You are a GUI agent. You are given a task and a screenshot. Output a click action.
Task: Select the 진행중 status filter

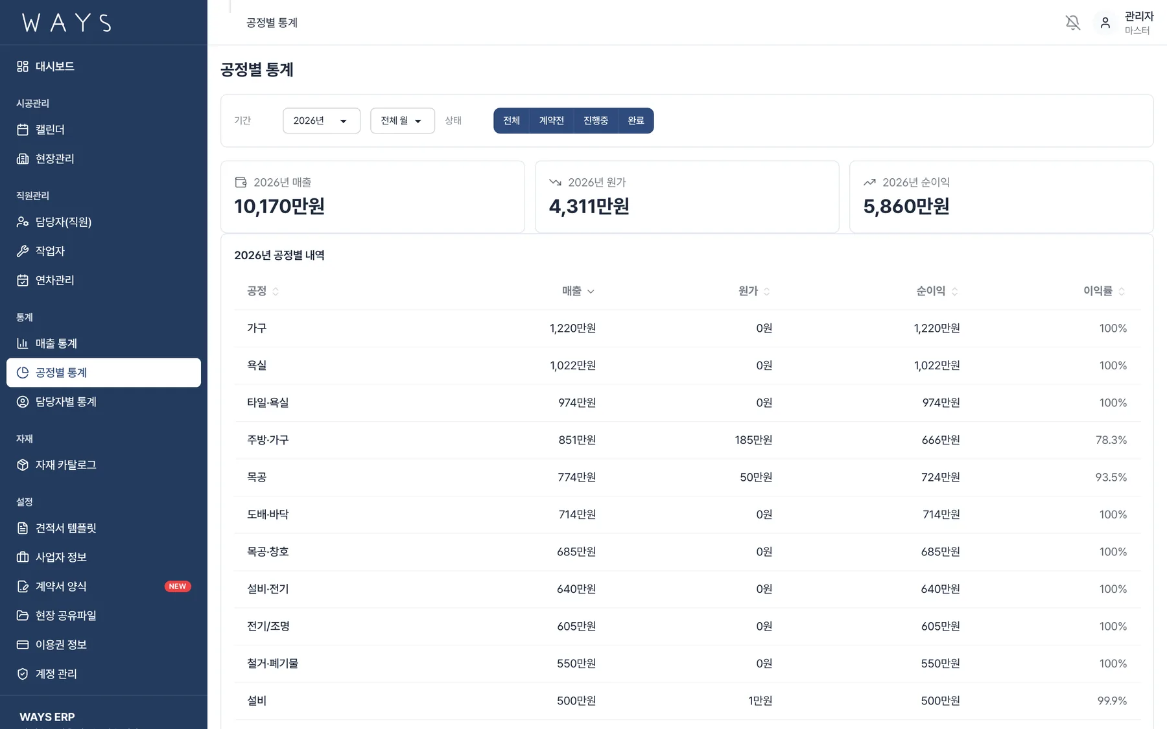click(x=596, y=121)
